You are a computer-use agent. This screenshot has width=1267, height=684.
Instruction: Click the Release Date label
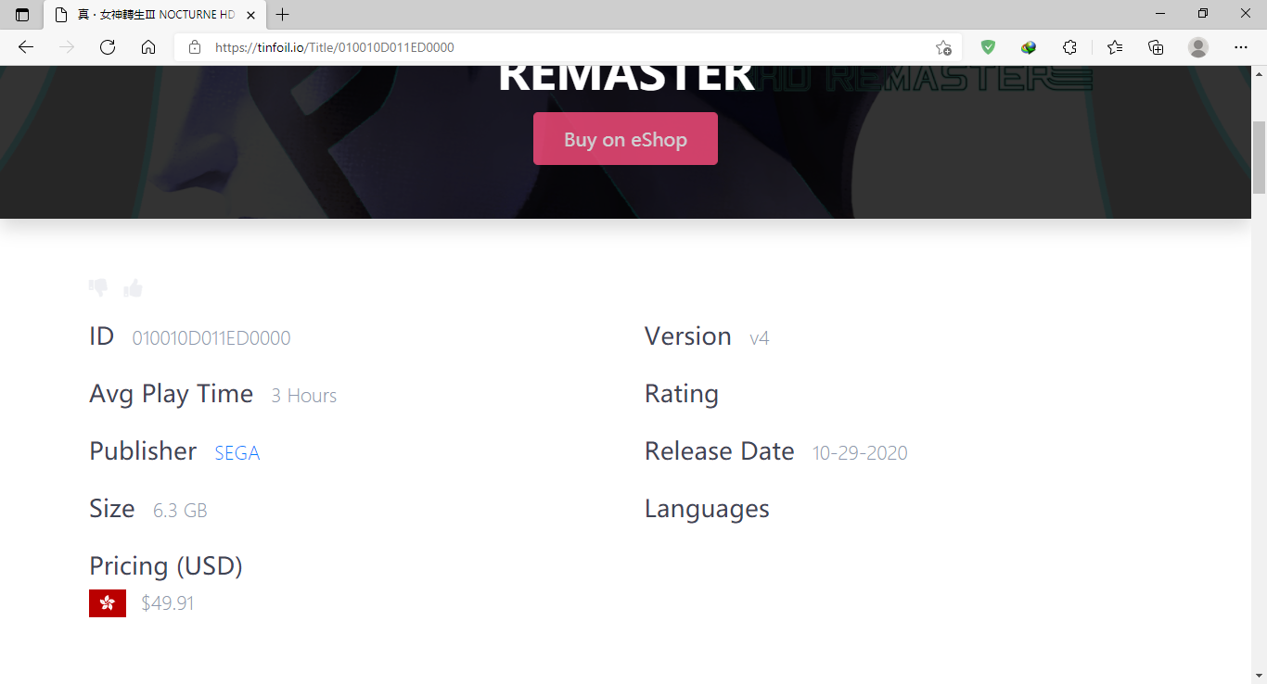coord(720,451)
